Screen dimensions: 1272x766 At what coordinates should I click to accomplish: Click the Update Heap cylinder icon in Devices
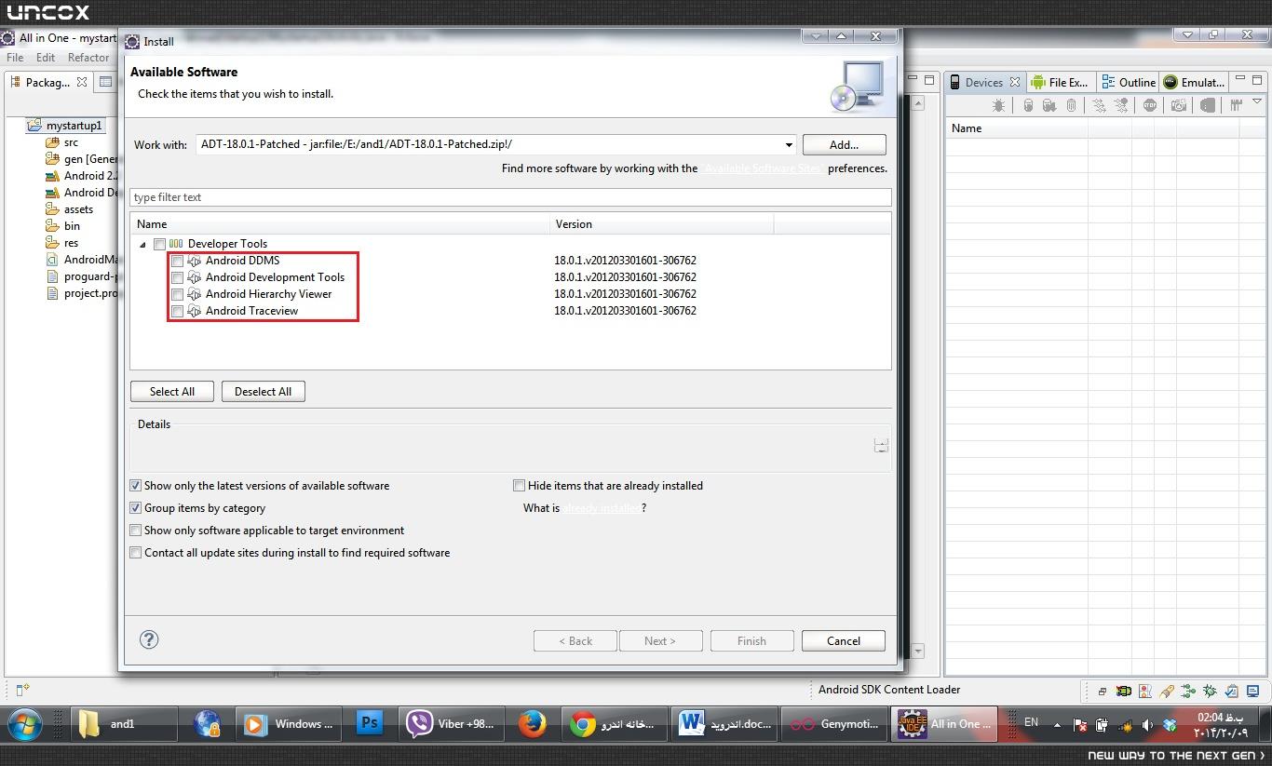pyautogui.click(x=1028, y=106)
